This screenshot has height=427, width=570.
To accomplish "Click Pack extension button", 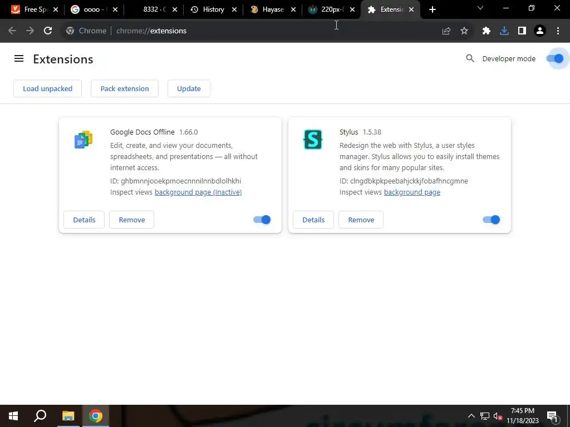I will (125, 88).
